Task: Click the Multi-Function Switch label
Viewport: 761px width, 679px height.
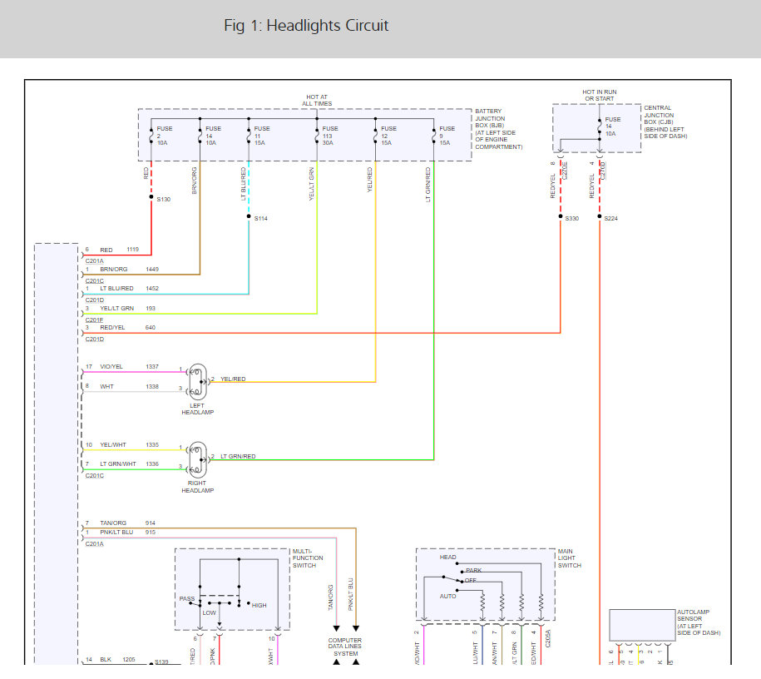Action: tap(308, 558)
